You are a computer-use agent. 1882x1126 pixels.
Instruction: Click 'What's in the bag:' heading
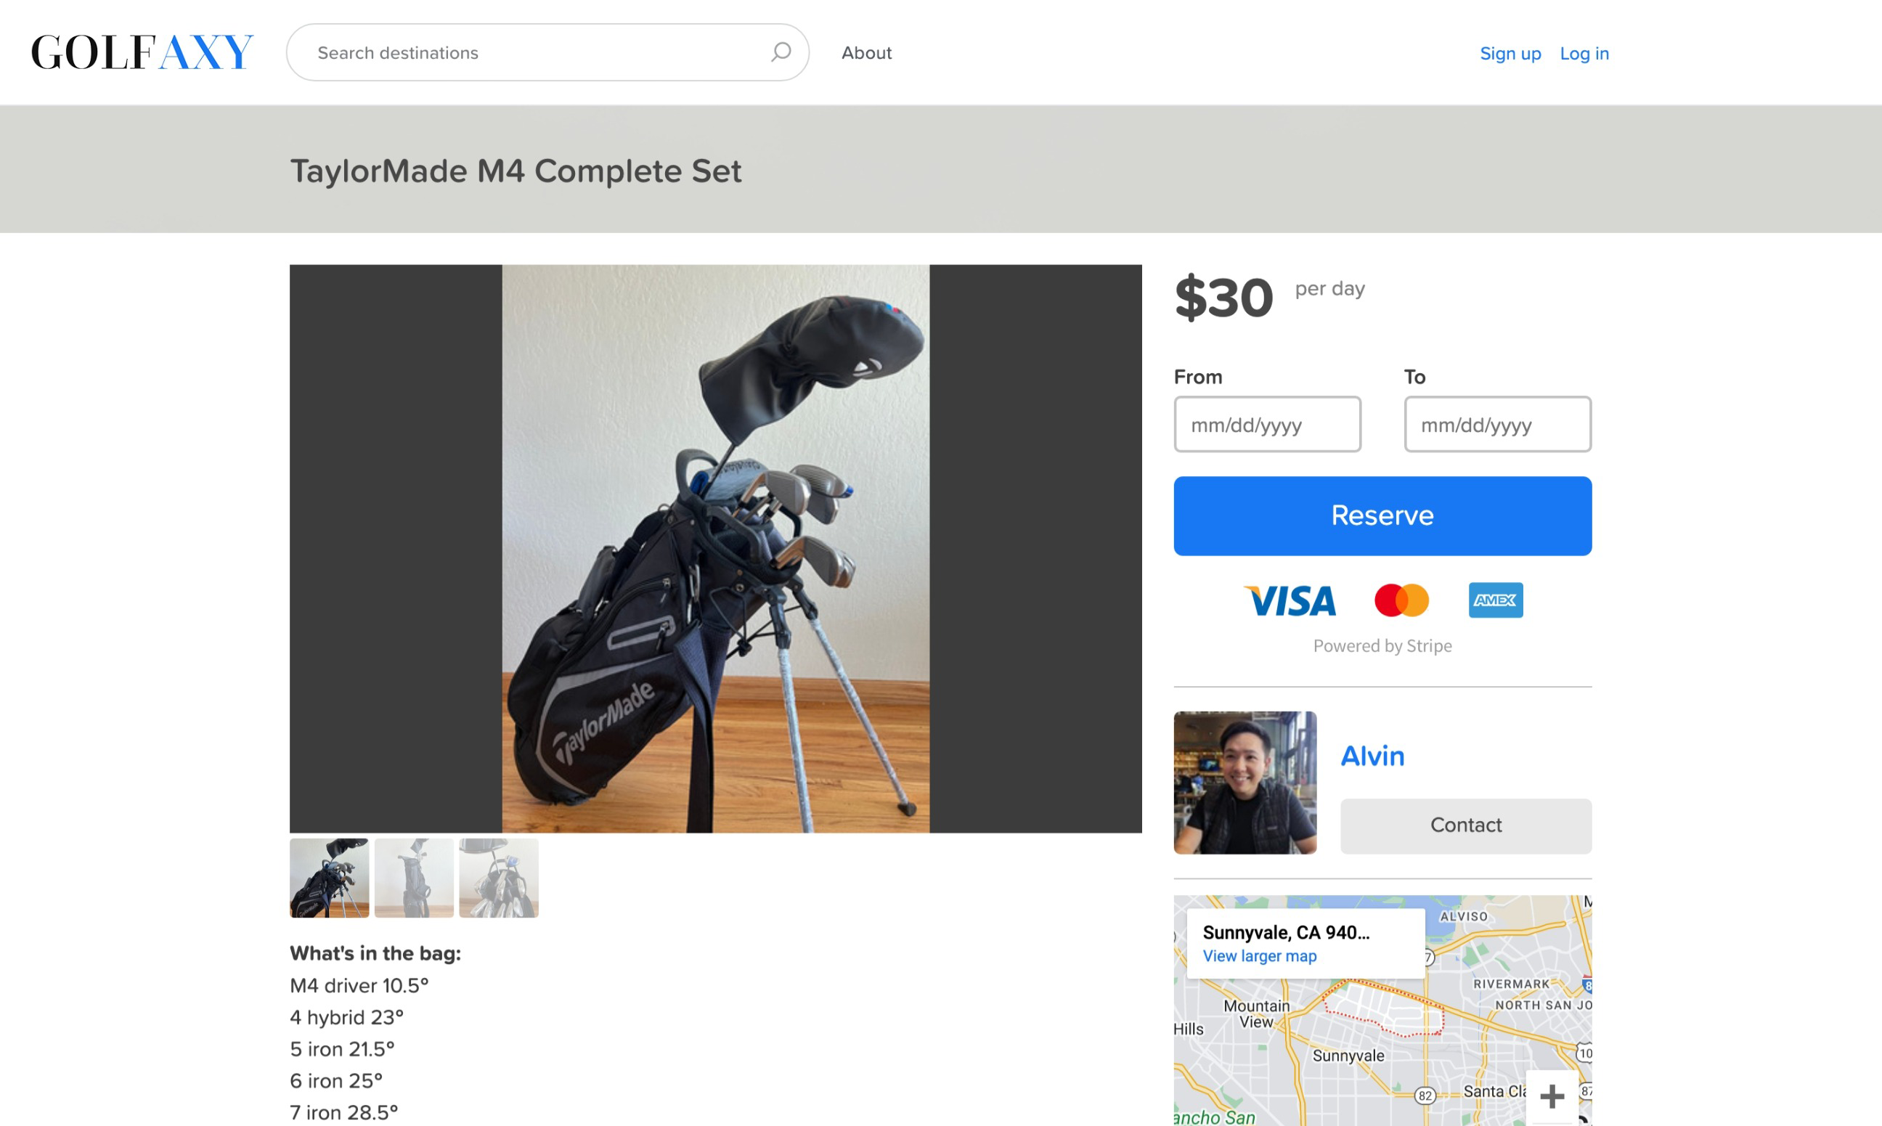pyautogui.click(x=375, y=954)
